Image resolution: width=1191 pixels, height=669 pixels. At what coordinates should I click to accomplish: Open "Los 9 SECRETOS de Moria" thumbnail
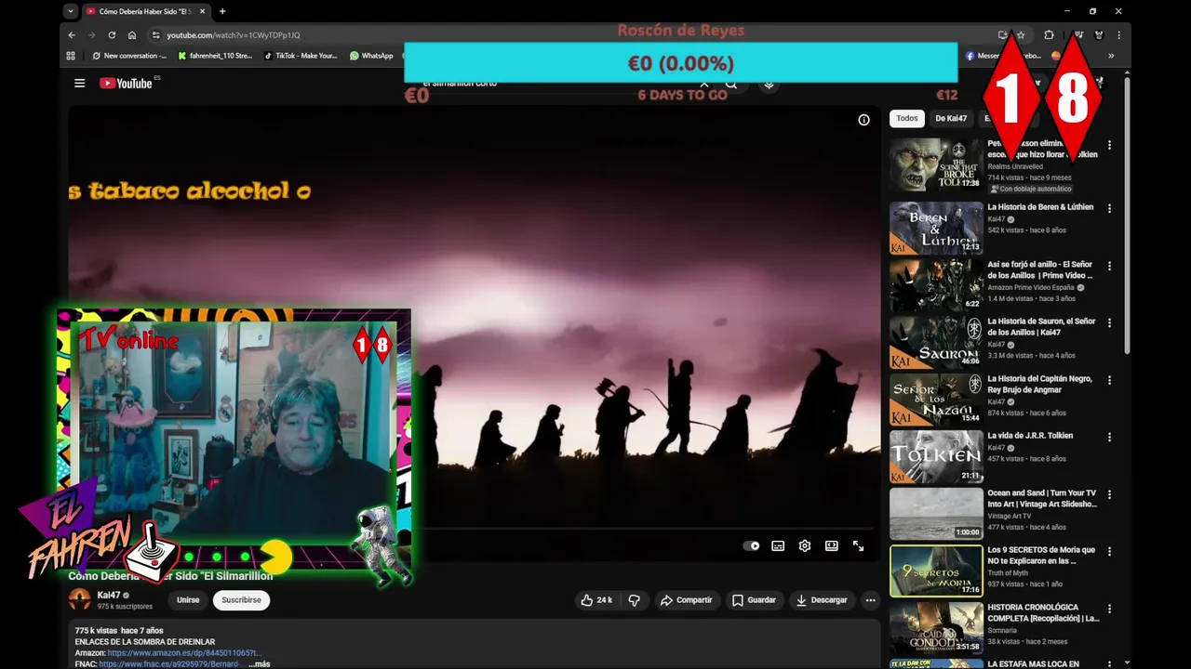pos(936,571)
